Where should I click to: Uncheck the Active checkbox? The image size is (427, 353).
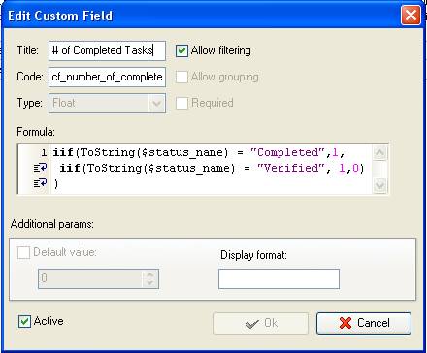pyautogui.click(x=24, y=321)
